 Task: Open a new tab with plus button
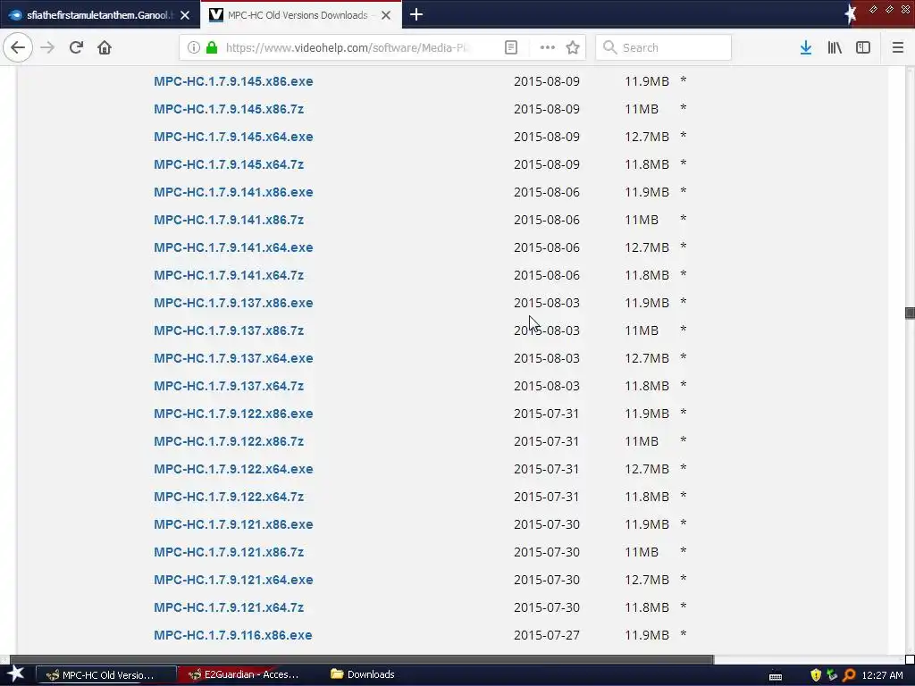(x=416, y=14)
